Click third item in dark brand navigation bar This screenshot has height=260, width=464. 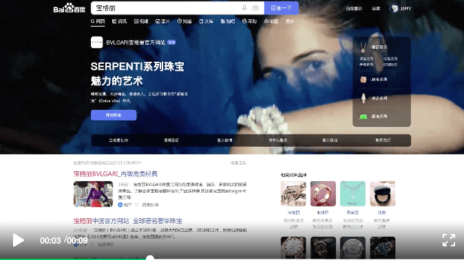224,141
